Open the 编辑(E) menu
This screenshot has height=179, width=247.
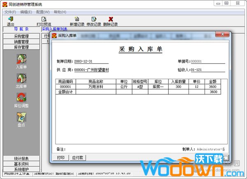pyautogui.click(x=26, y=12)
